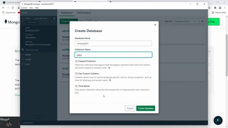
Task: Switch to the Performance tab
Action: coord(84,13)
